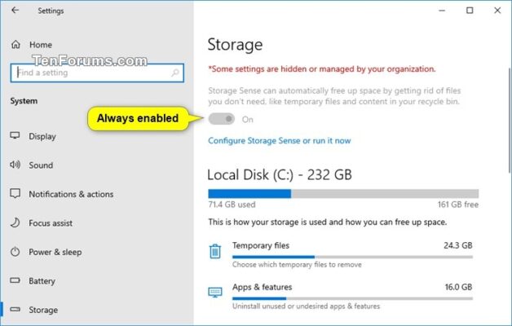
Task: Click the Focus assist moon icon
Action: coord(15,223)
